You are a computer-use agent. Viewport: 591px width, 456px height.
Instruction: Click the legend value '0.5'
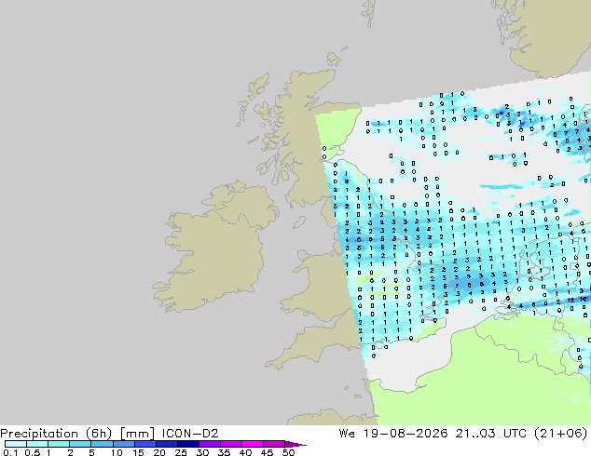33,452
